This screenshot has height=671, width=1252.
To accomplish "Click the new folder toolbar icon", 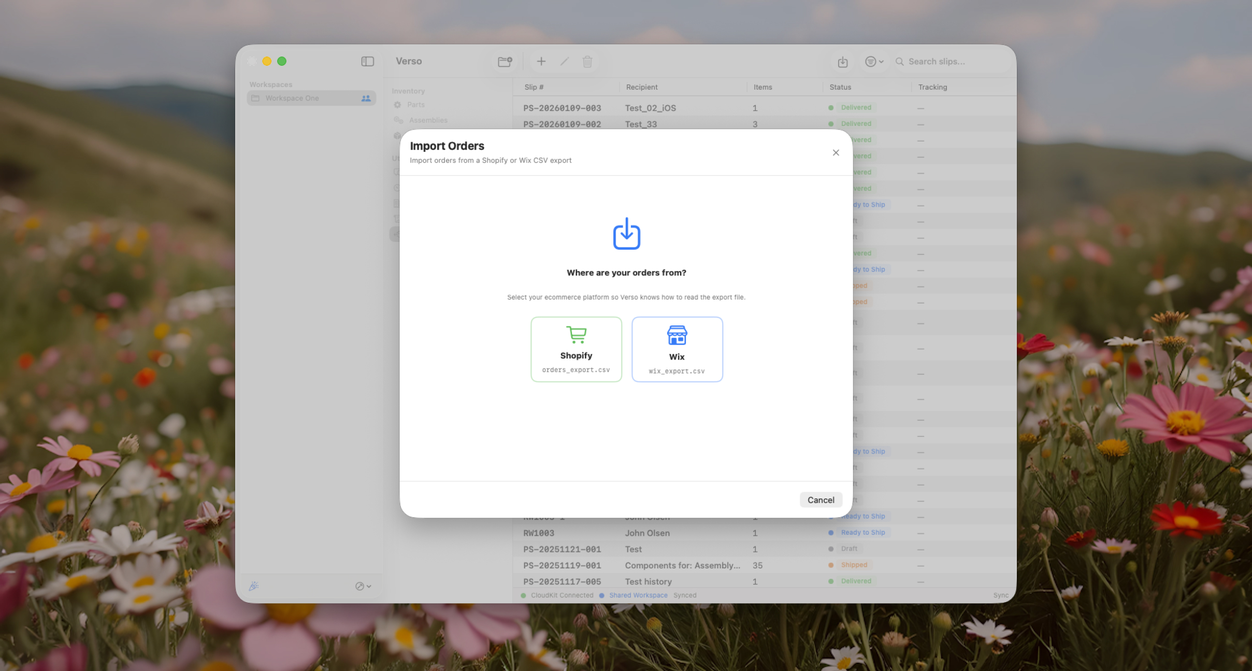I will coord(505,62).
